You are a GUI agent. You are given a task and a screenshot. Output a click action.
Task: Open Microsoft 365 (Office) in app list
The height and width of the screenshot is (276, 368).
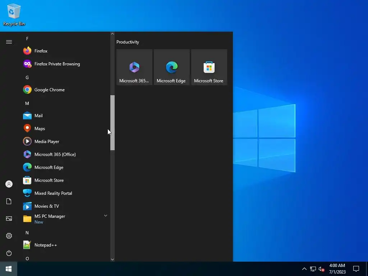pyautogui.click(x=65, y=154)
